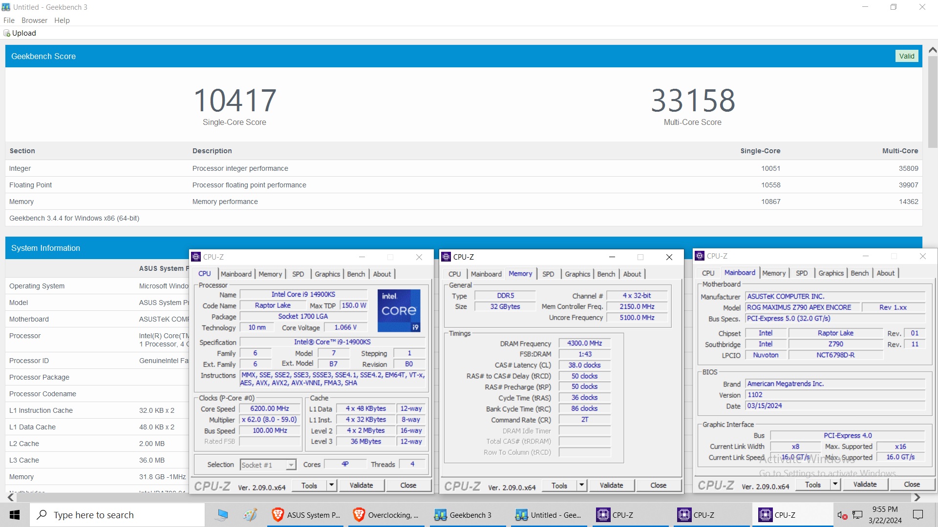Switch to third CPU-Z taskbar item
The image size is (938, 527).
793,515
